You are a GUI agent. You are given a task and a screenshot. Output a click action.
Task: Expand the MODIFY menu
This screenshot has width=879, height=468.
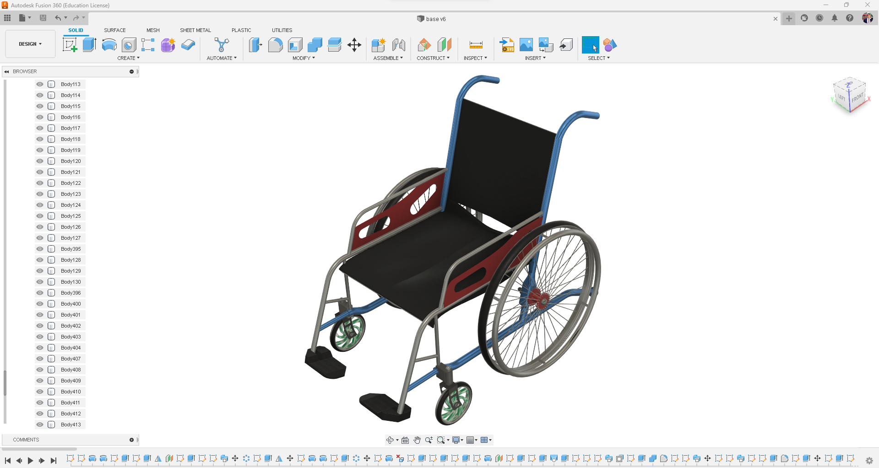pyautogui.click(x=304, y=58)
